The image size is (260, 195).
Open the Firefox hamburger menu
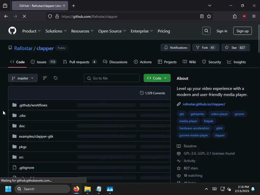pyautogui.click(x=254, y=16)
